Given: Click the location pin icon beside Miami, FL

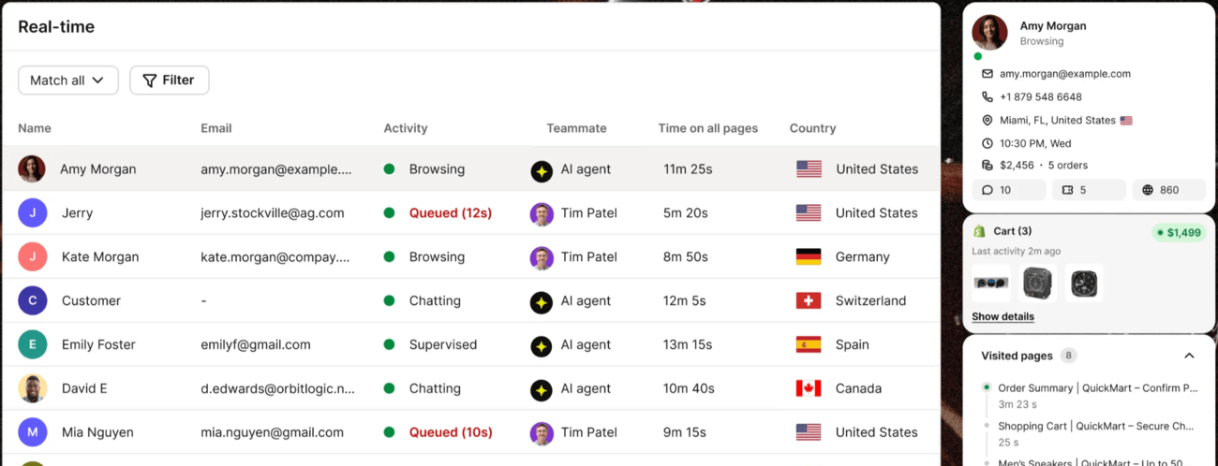Looking at the screenshot, I should click(x=987, y=121).
